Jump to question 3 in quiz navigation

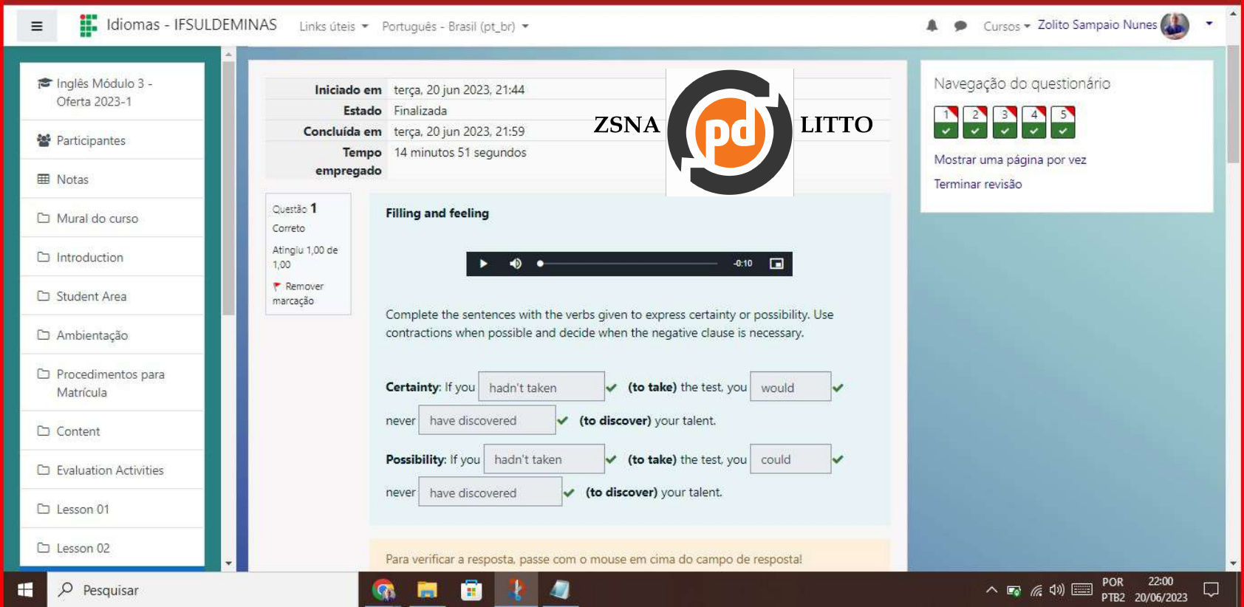tap(1004, 122)
